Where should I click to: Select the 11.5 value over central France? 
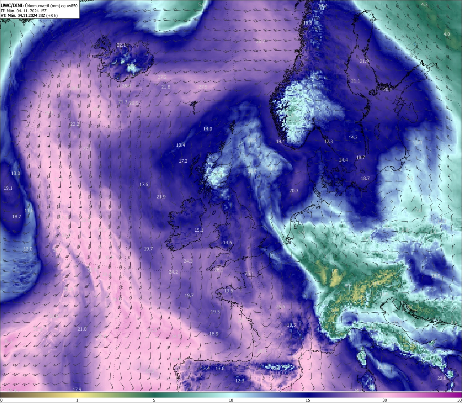(x=291, y=325)
